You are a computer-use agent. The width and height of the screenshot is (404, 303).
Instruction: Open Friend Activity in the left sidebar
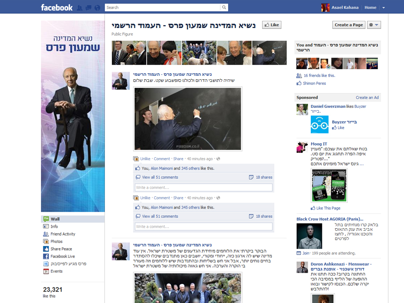[x=63, y=234]
